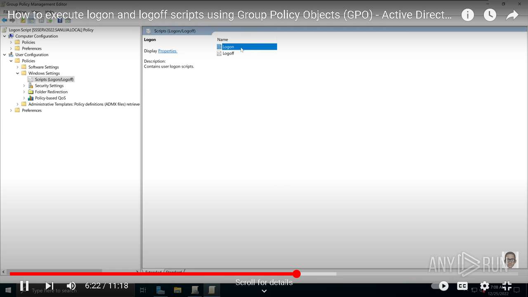Share this video
The image size is (528, 297).
pyautogui.click(x=512, y=15)
